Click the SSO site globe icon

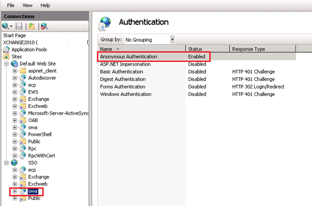tap(14, 162)
